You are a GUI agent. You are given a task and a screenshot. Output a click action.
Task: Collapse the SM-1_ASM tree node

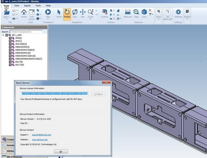(x=3, y=35)
